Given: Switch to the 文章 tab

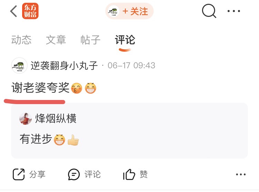Looking at the screenshot, I should point(56,40).
